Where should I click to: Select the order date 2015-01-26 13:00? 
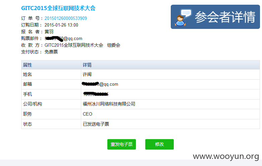(x=61, y=25)
